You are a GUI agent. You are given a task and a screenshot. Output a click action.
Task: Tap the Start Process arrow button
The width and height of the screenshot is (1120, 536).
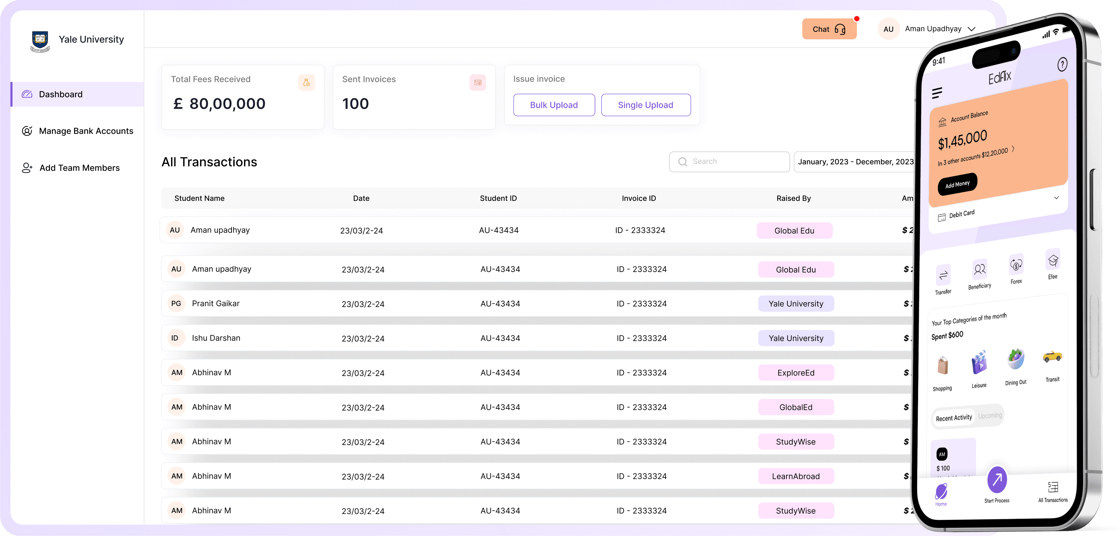click(x=997, y=480)
